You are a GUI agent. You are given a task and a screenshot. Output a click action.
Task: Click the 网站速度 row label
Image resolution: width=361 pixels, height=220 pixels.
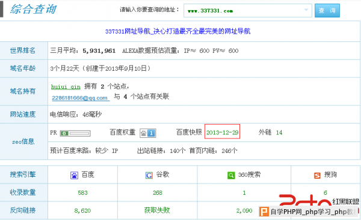pos(23,114)
